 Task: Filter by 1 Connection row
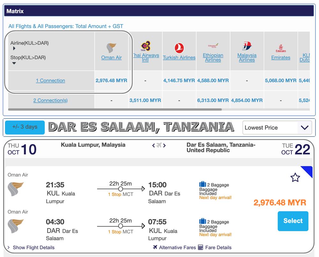[50, 81]
